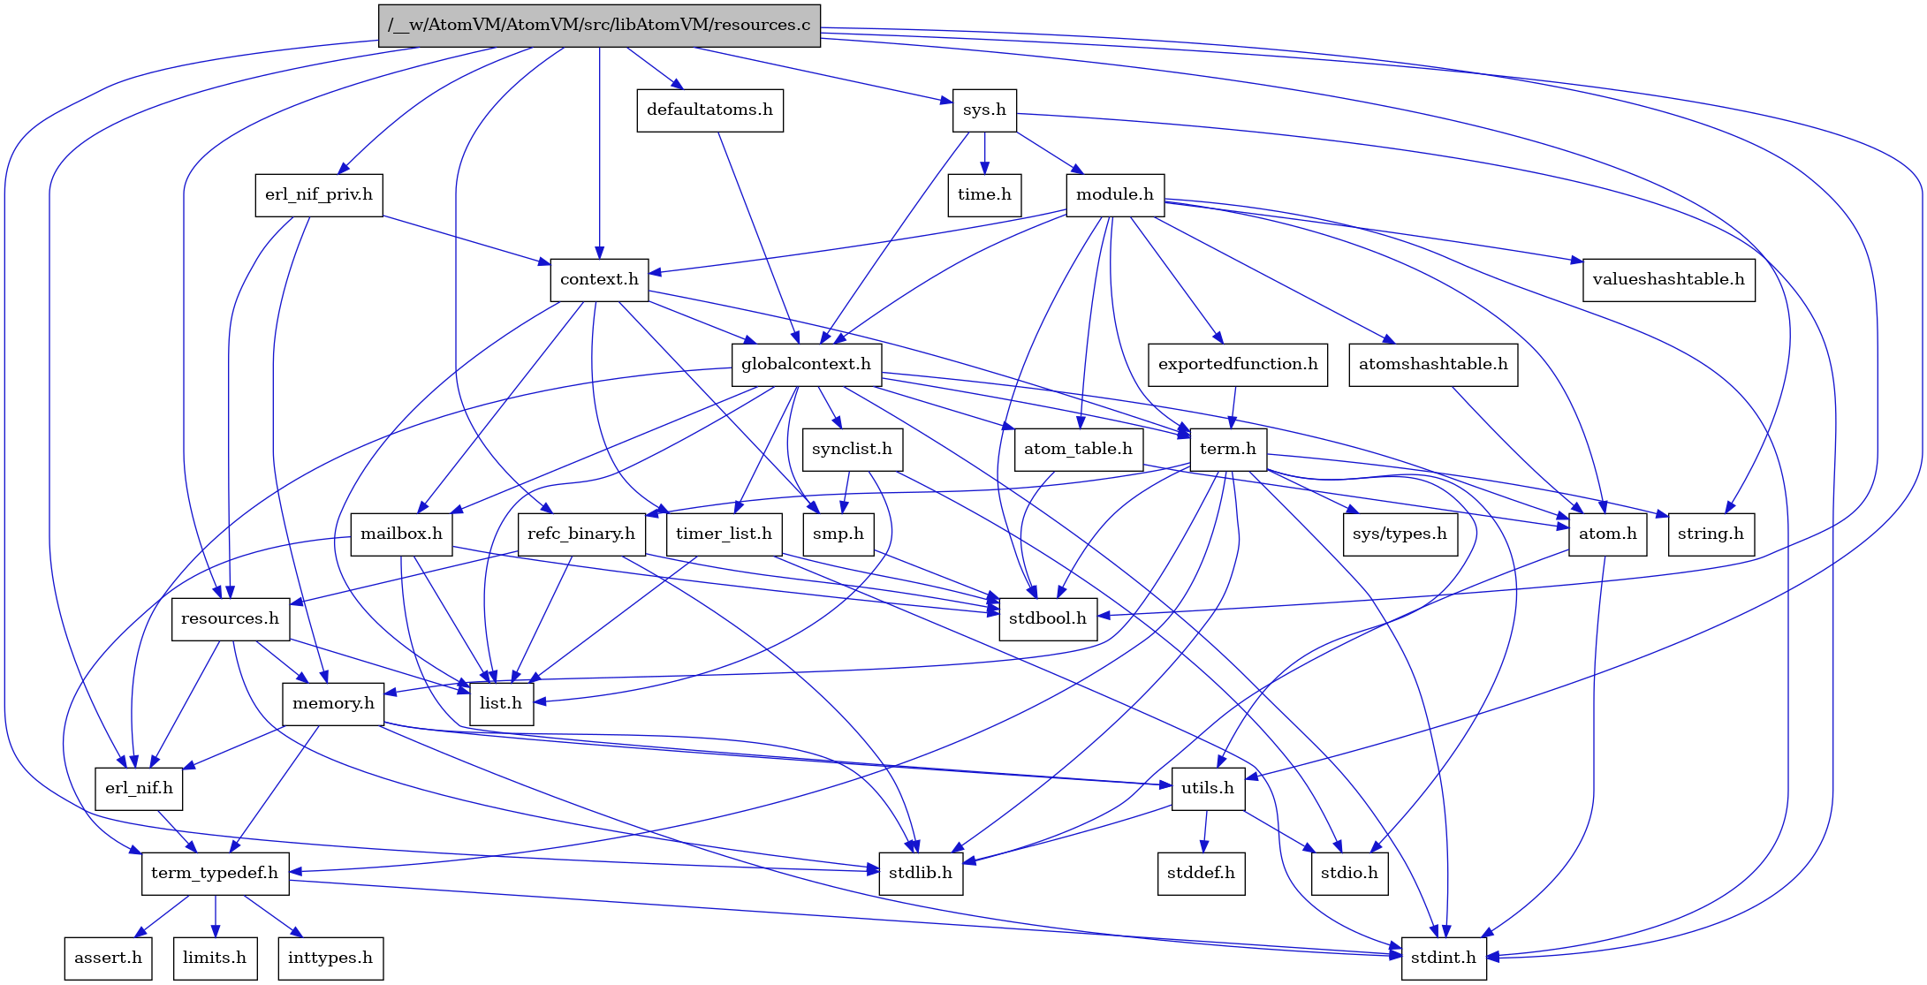
Task: Open the defaultatoms.h header node
Action: coord(705,110)
